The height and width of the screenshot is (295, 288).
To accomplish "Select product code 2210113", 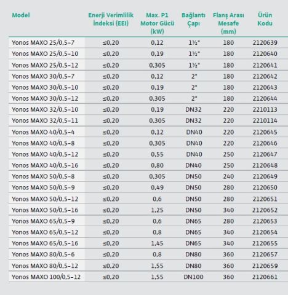I will (265, 109).
